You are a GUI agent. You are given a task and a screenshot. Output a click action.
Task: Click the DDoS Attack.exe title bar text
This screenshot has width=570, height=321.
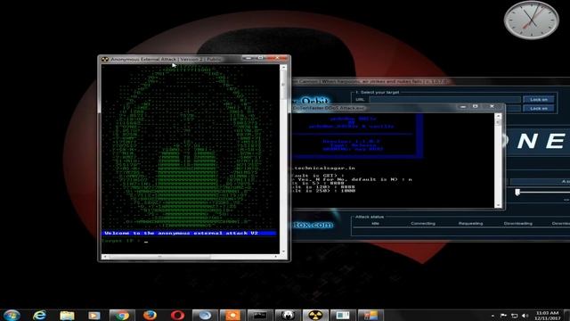coord(329,108)
